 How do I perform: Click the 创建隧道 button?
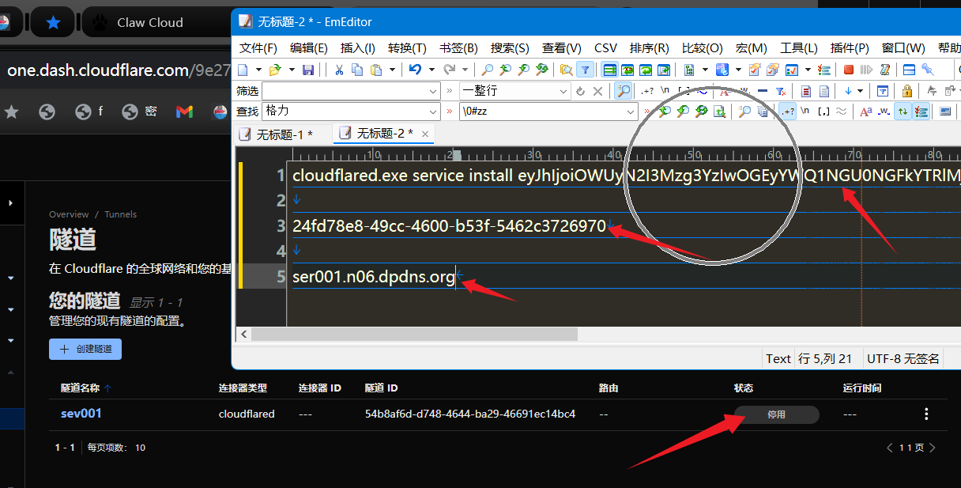pos(85,349)
